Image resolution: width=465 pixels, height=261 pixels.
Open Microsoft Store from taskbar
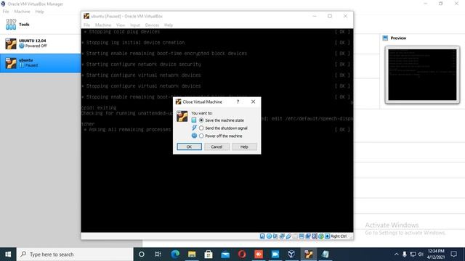(x=209, y=254)
